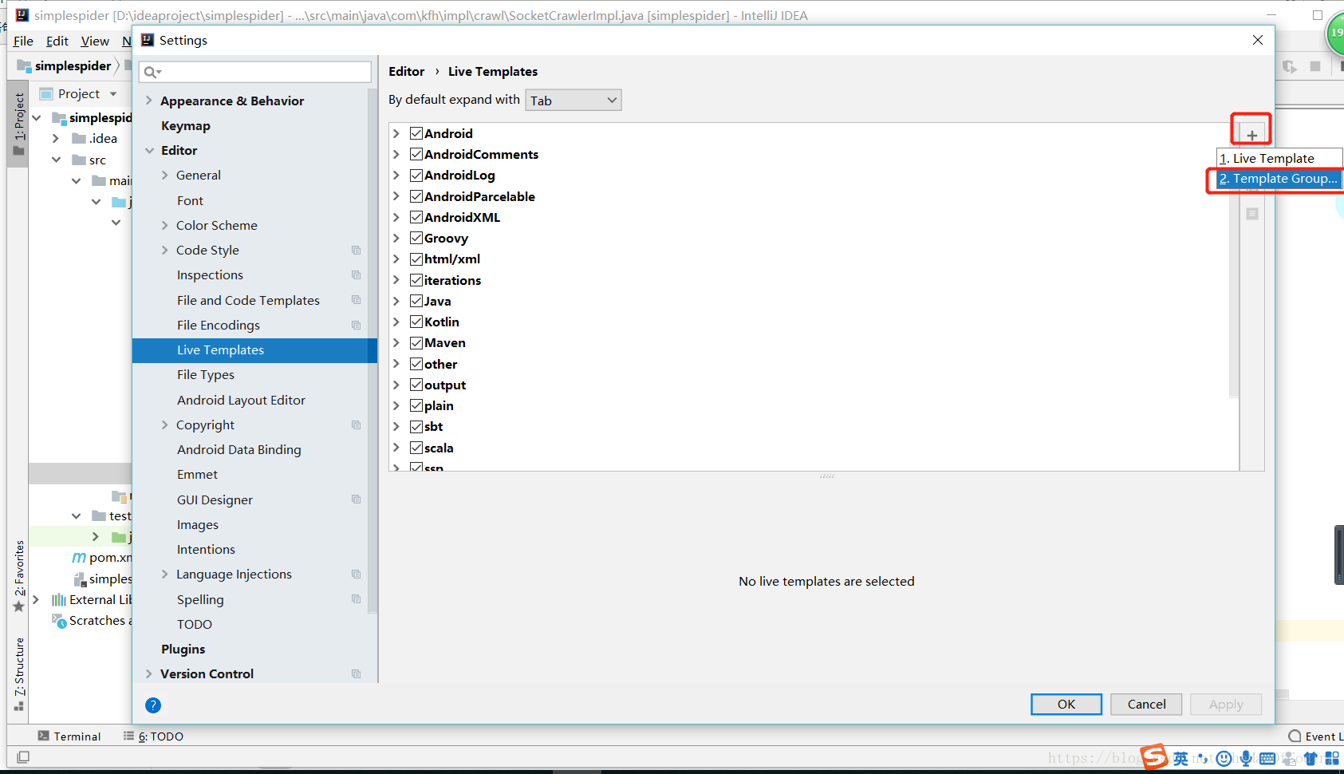Open the Sogou soft keyboard icon
The image size is (1344, 774).
pos(1267,758)
